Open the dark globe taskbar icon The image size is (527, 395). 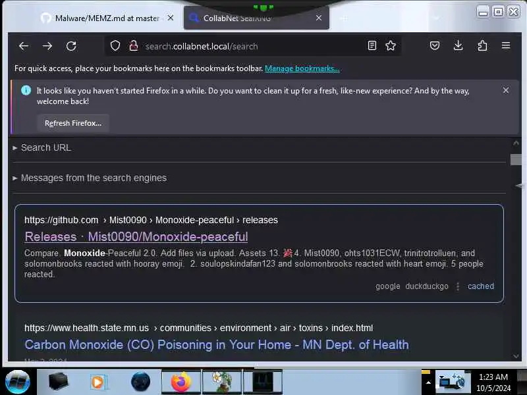(x=140, y=382)
